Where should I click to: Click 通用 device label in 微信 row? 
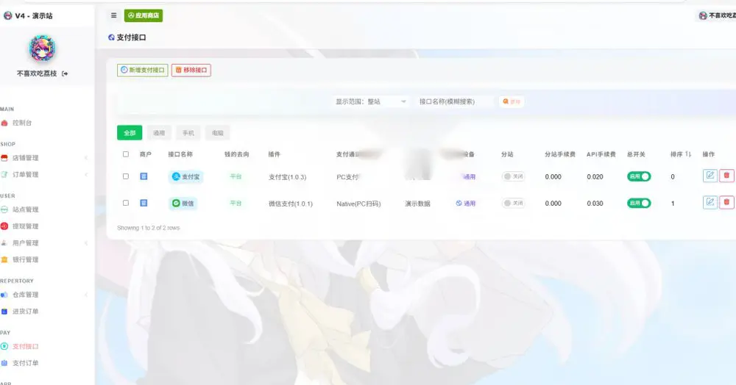[466, 204]
